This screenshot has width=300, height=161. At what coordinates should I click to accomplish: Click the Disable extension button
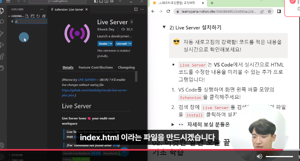(x=103, y=44)
